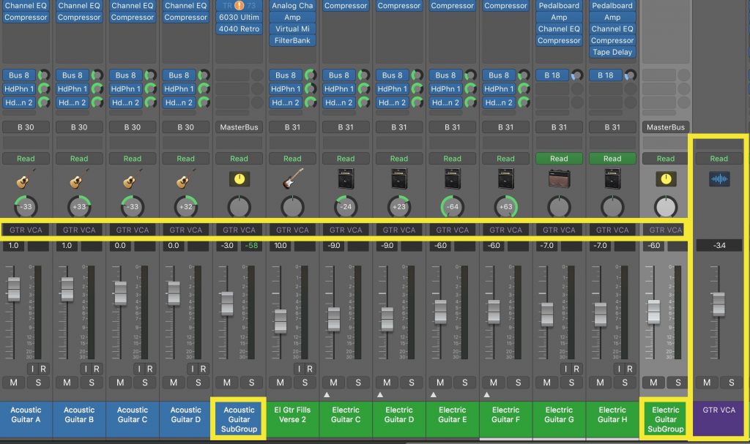Select the amp icon on Electric Guitar F

tap(505, 180)
